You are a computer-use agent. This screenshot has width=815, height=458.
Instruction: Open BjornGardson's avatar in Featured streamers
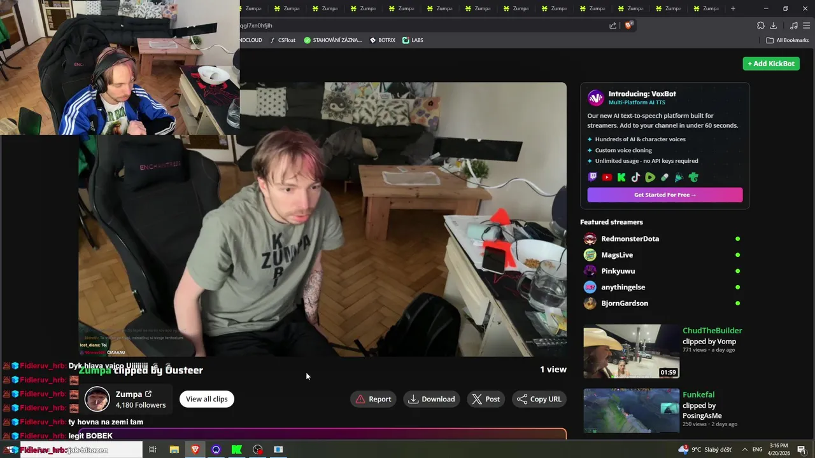tap(590, 303)
